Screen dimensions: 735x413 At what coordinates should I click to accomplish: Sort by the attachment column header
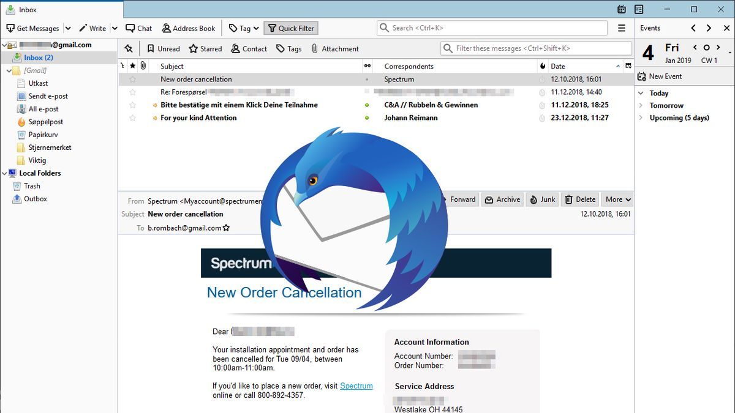pos(143,66)
